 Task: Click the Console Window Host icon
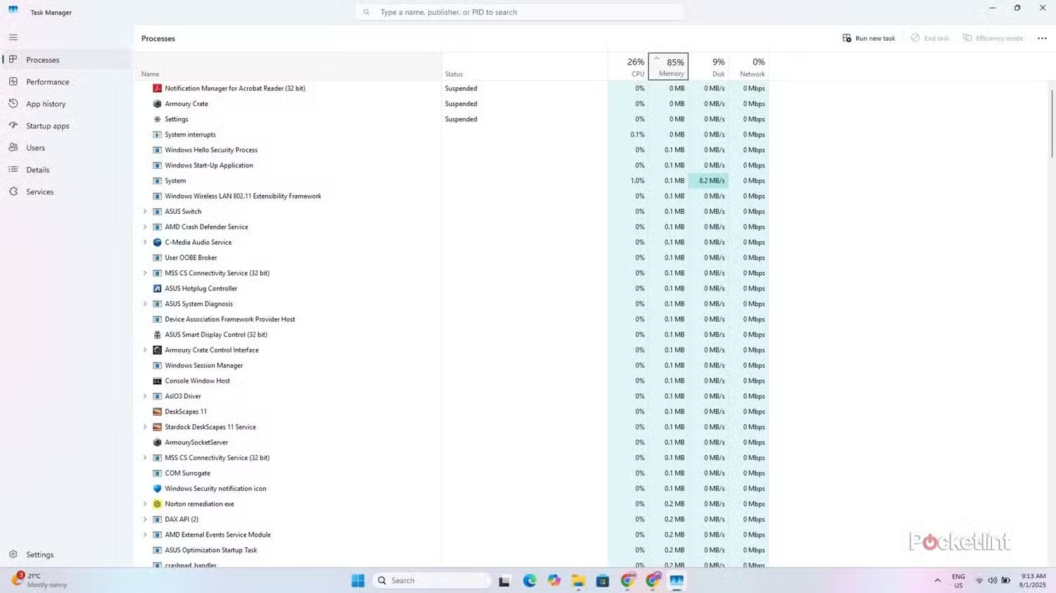click(157, 381)
